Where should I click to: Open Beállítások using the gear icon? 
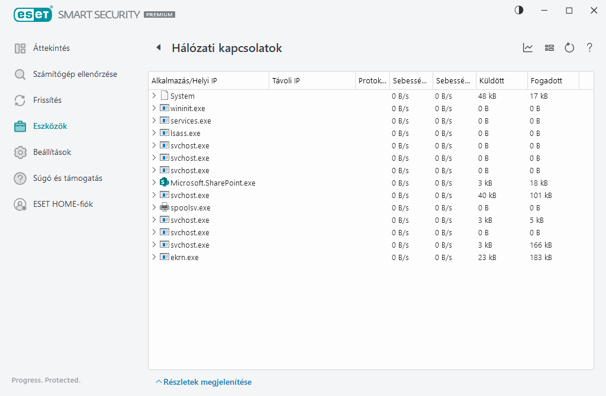tap(19, 152)
